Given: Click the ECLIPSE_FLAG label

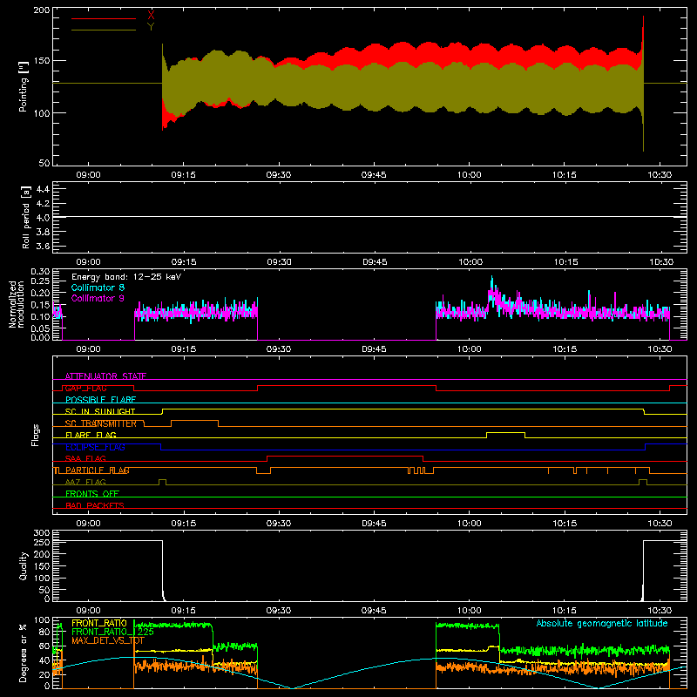Looking at the screenshot, I should click(x=95, y=447).
